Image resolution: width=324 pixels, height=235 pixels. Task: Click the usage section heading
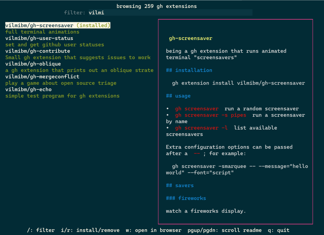pos(179,96)
